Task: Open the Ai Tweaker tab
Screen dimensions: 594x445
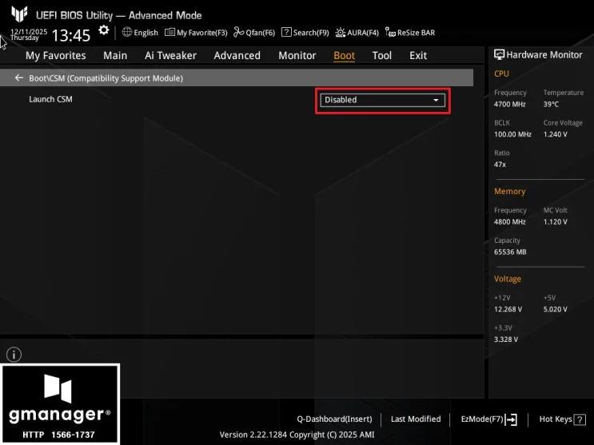Action: (170, 56)
